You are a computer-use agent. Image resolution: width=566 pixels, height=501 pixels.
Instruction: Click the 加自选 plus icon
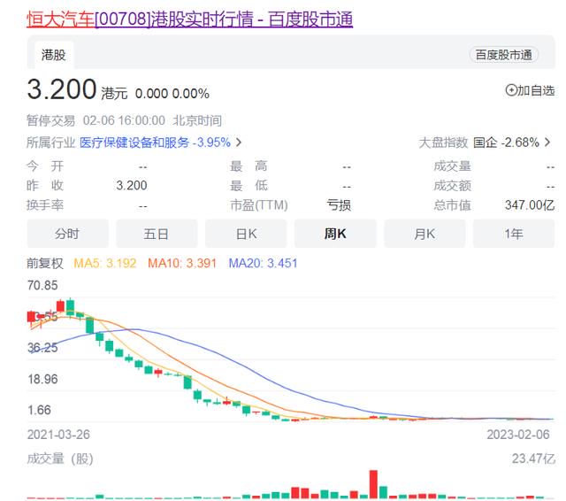pyautogui.click(x=511, y=90)
